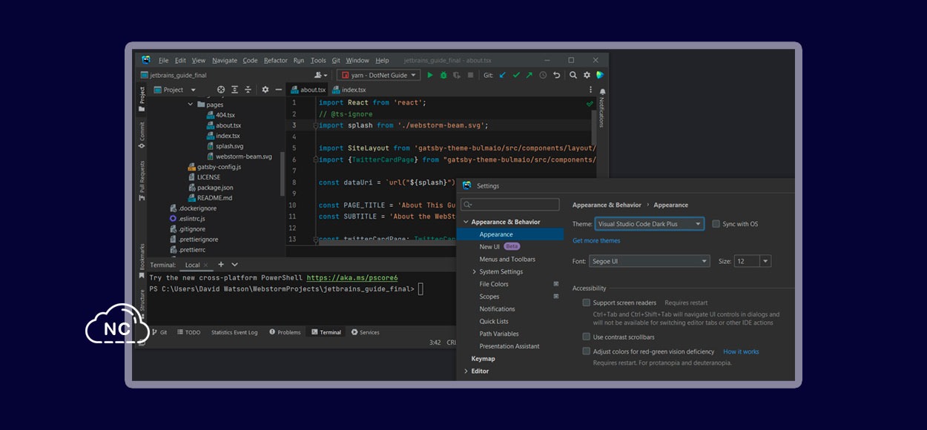
Task: Open Structure tool window on left strip
Action: (x=142, y=305)
